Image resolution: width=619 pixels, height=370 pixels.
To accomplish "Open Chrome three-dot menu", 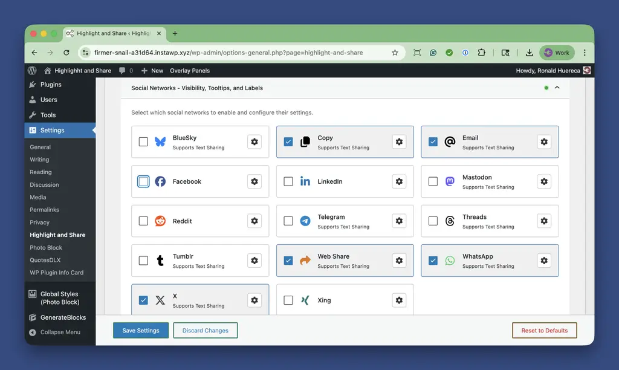I will tap(585, 53).
